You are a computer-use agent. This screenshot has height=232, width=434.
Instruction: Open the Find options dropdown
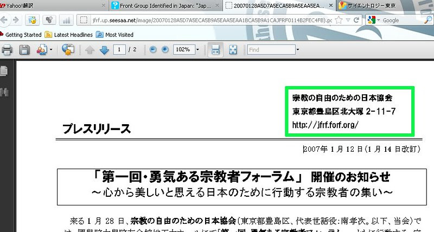point(298,50)
